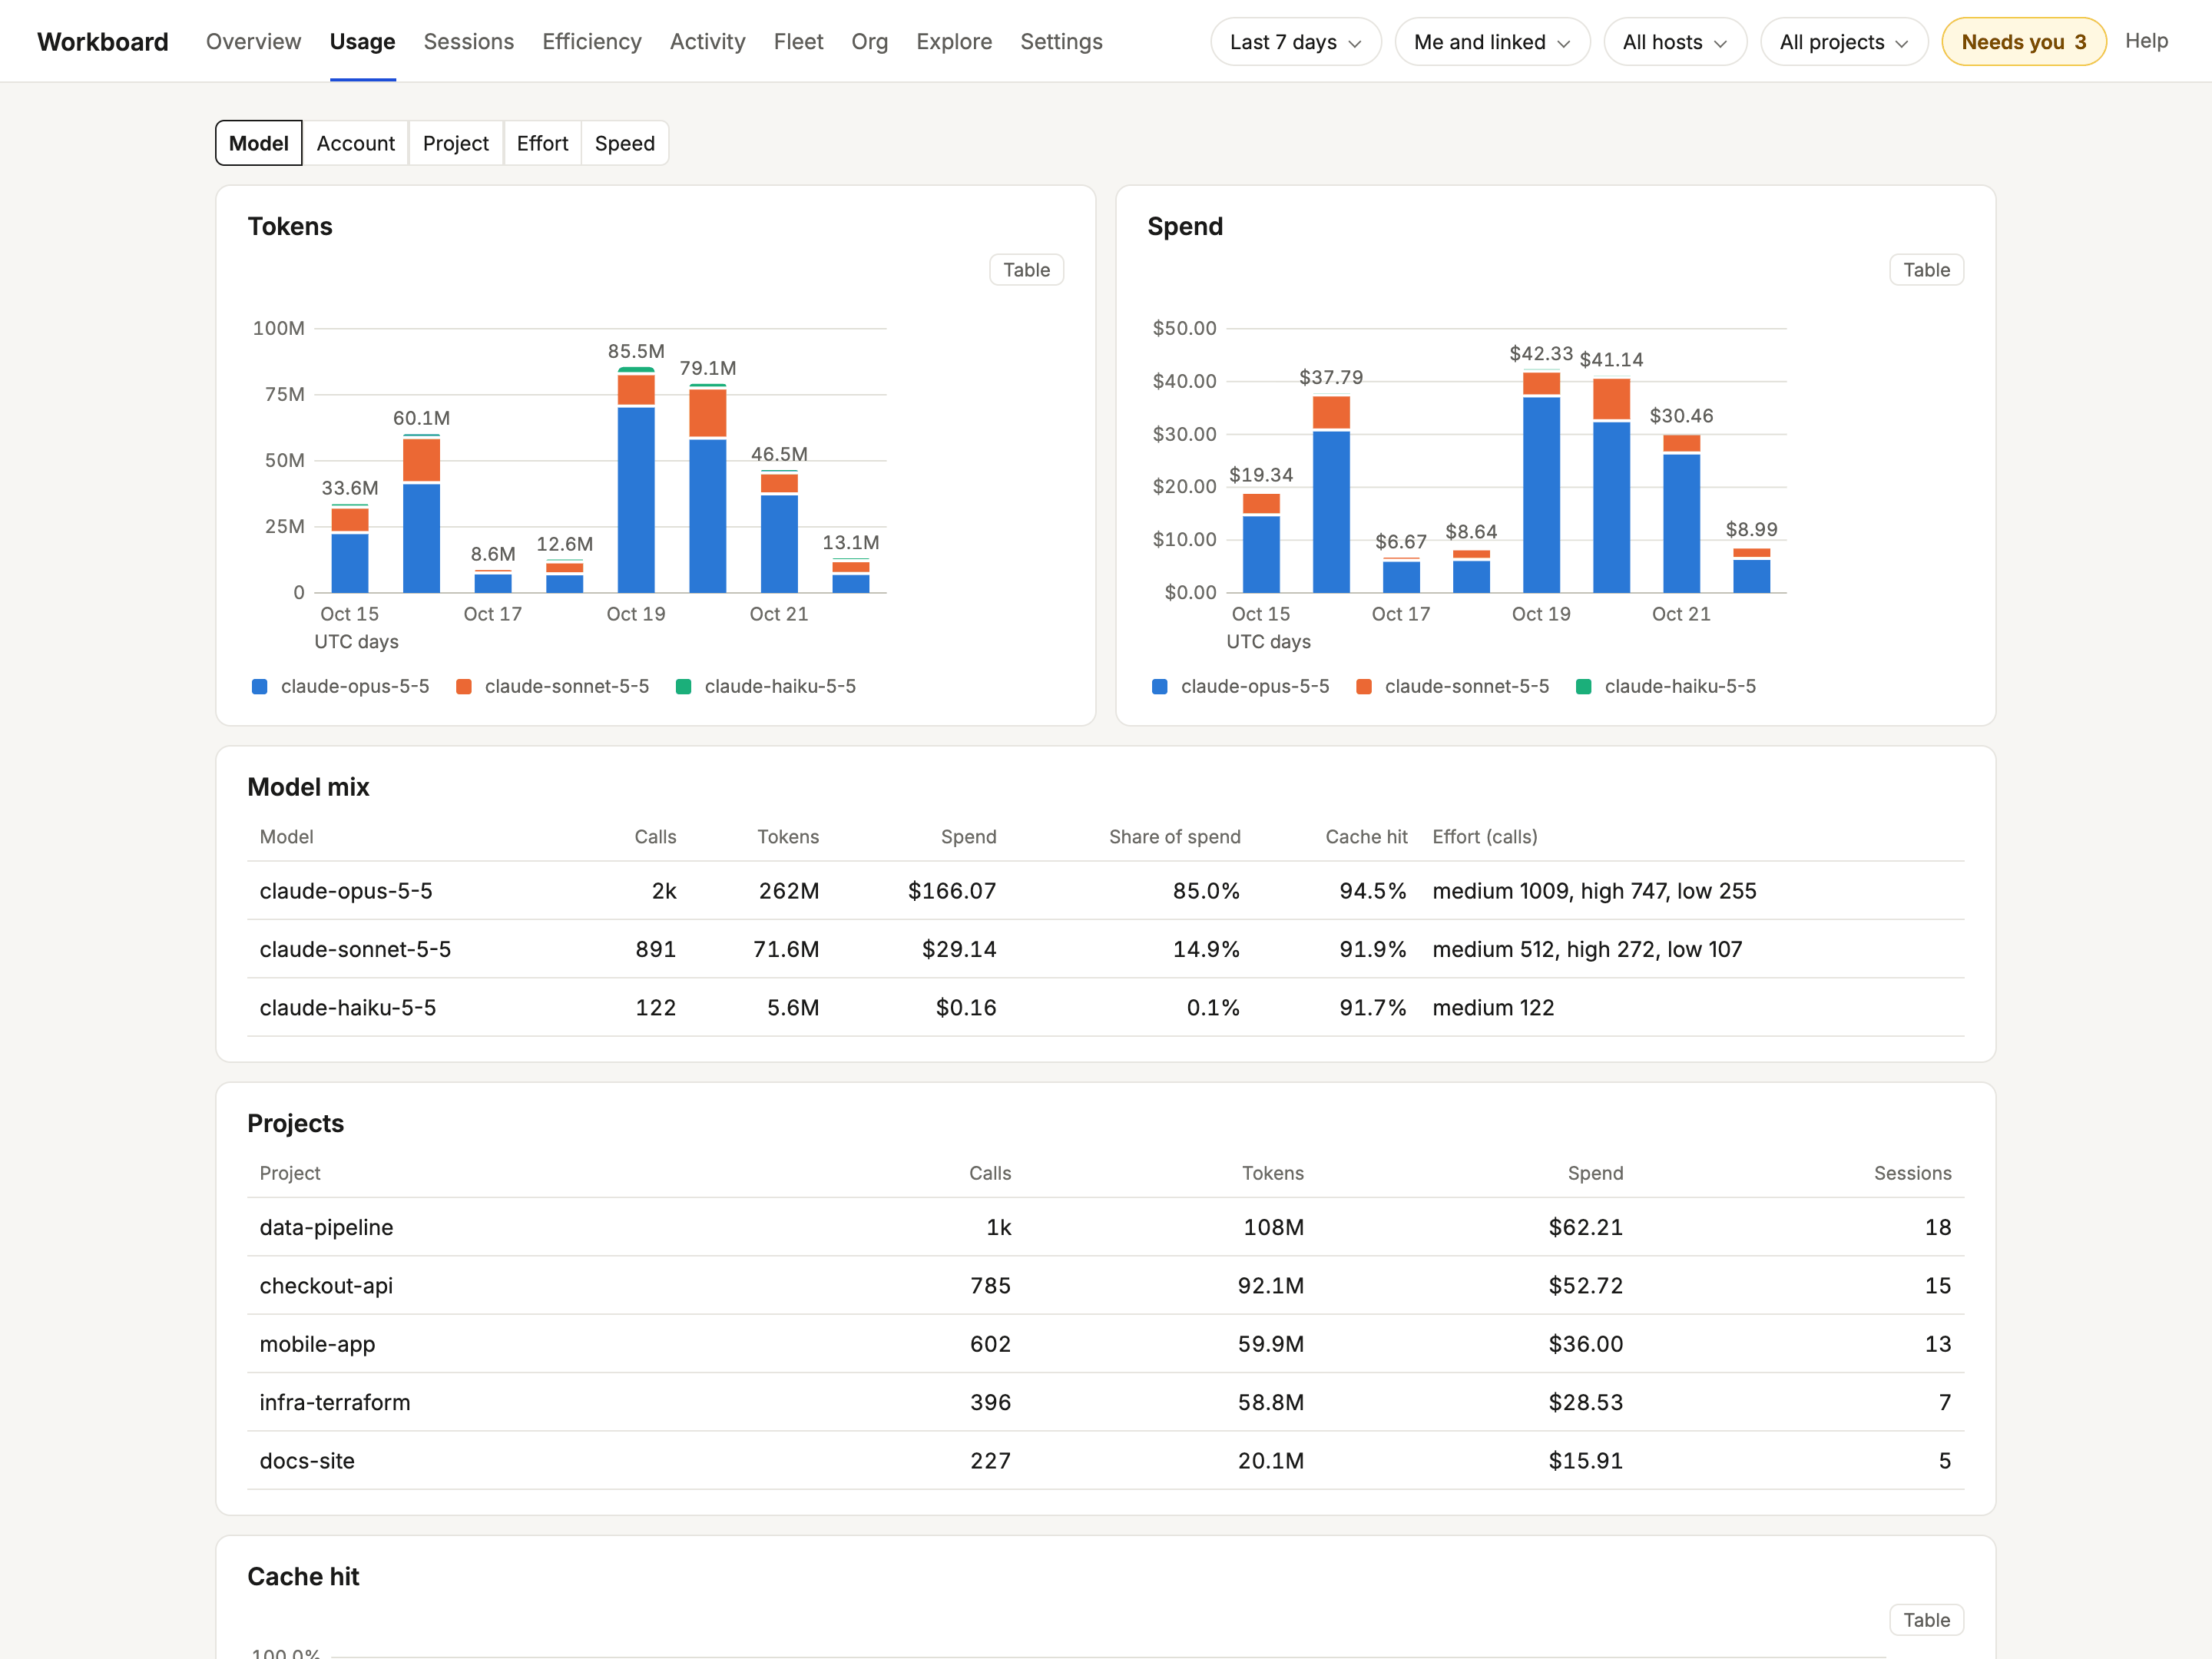Viewport: 2212px width, 1659px height.
Task: Switch breakdown to Effort
Action: pos(542,143)
